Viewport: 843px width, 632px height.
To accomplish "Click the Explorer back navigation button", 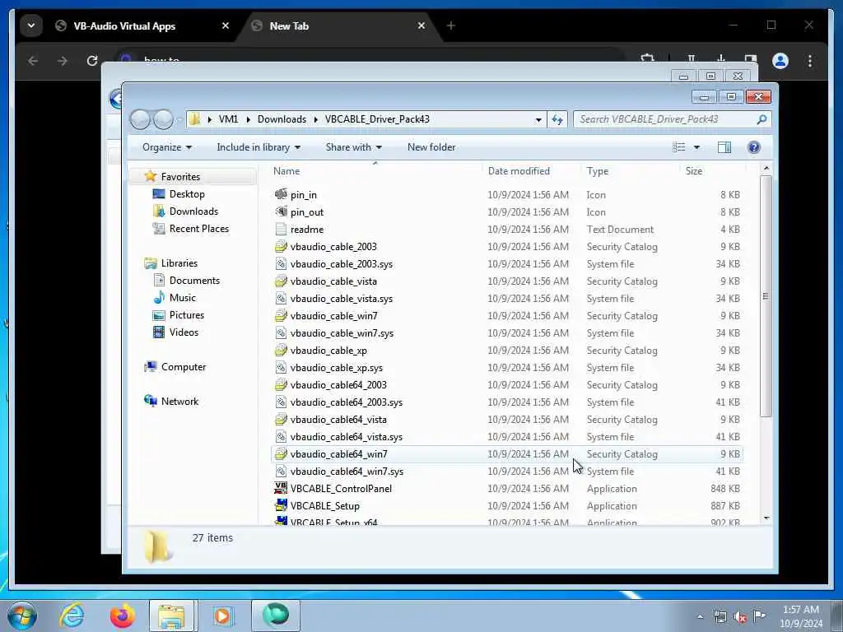I will 140,119.
